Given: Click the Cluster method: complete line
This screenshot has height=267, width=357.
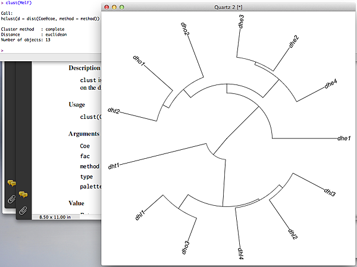Looking at the screenshot, I should (x=33, y=29).
